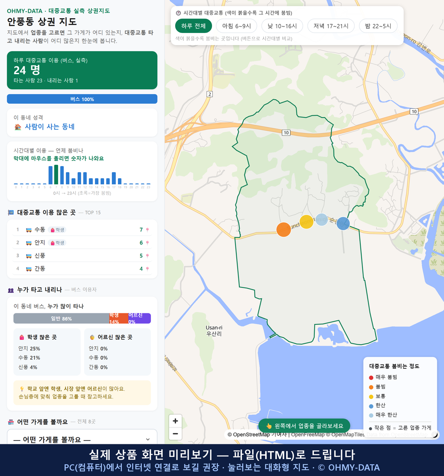The height and width of the screenshot is (476, 444).
Task: Click the dropdown chevron for shop type
Action: [x=147, y=439]
